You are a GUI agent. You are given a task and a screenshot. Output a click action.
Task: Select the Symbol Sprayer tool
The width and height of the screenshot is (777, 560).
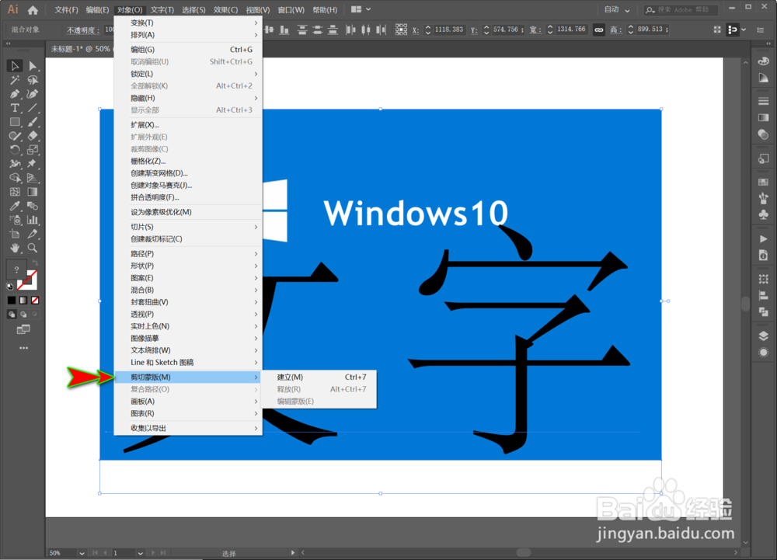click(x=15, y=220)
